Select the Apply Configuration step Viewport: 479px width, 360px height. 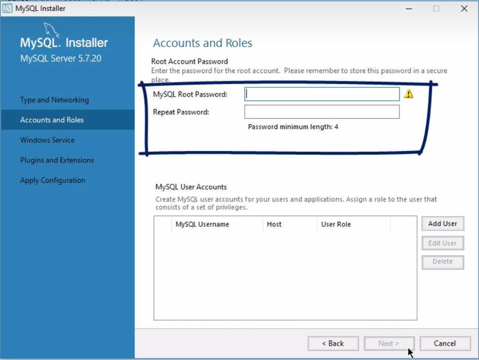[52, 180]
